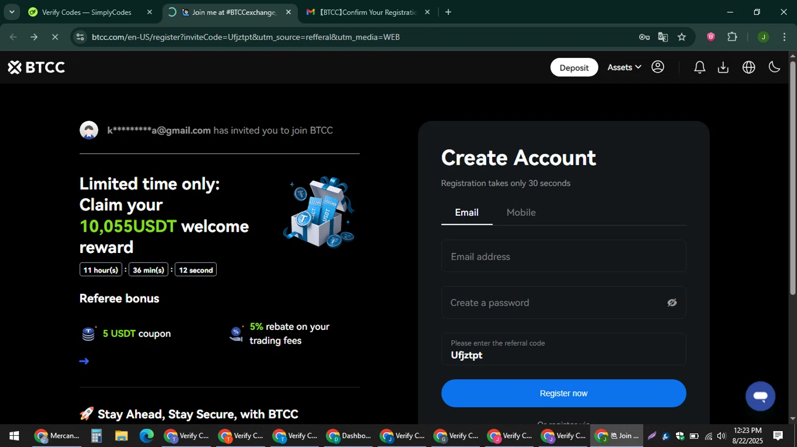This screenshot has width=797, height=447.
Task: Open the language globe selector
Action: 749,67
